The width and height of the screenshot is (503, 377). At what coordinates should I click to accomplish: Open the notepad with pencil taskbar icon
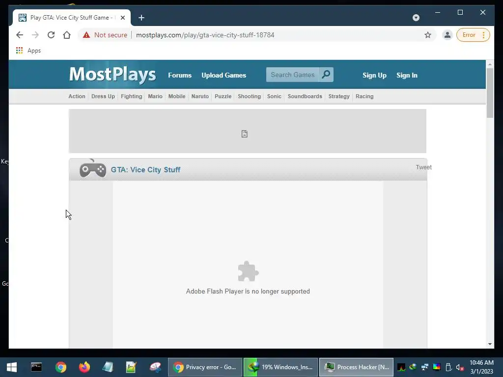[x=131, y=367]
